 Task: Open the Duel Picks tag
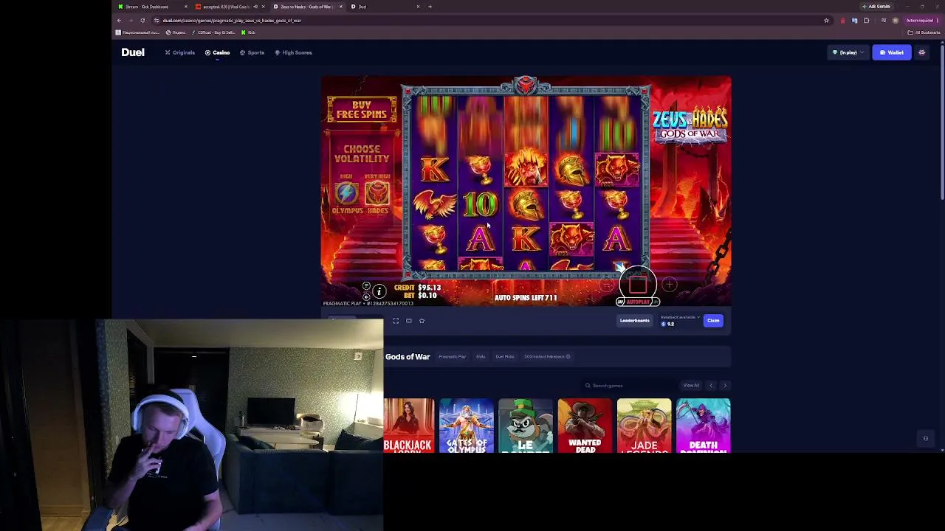point(505,357)
